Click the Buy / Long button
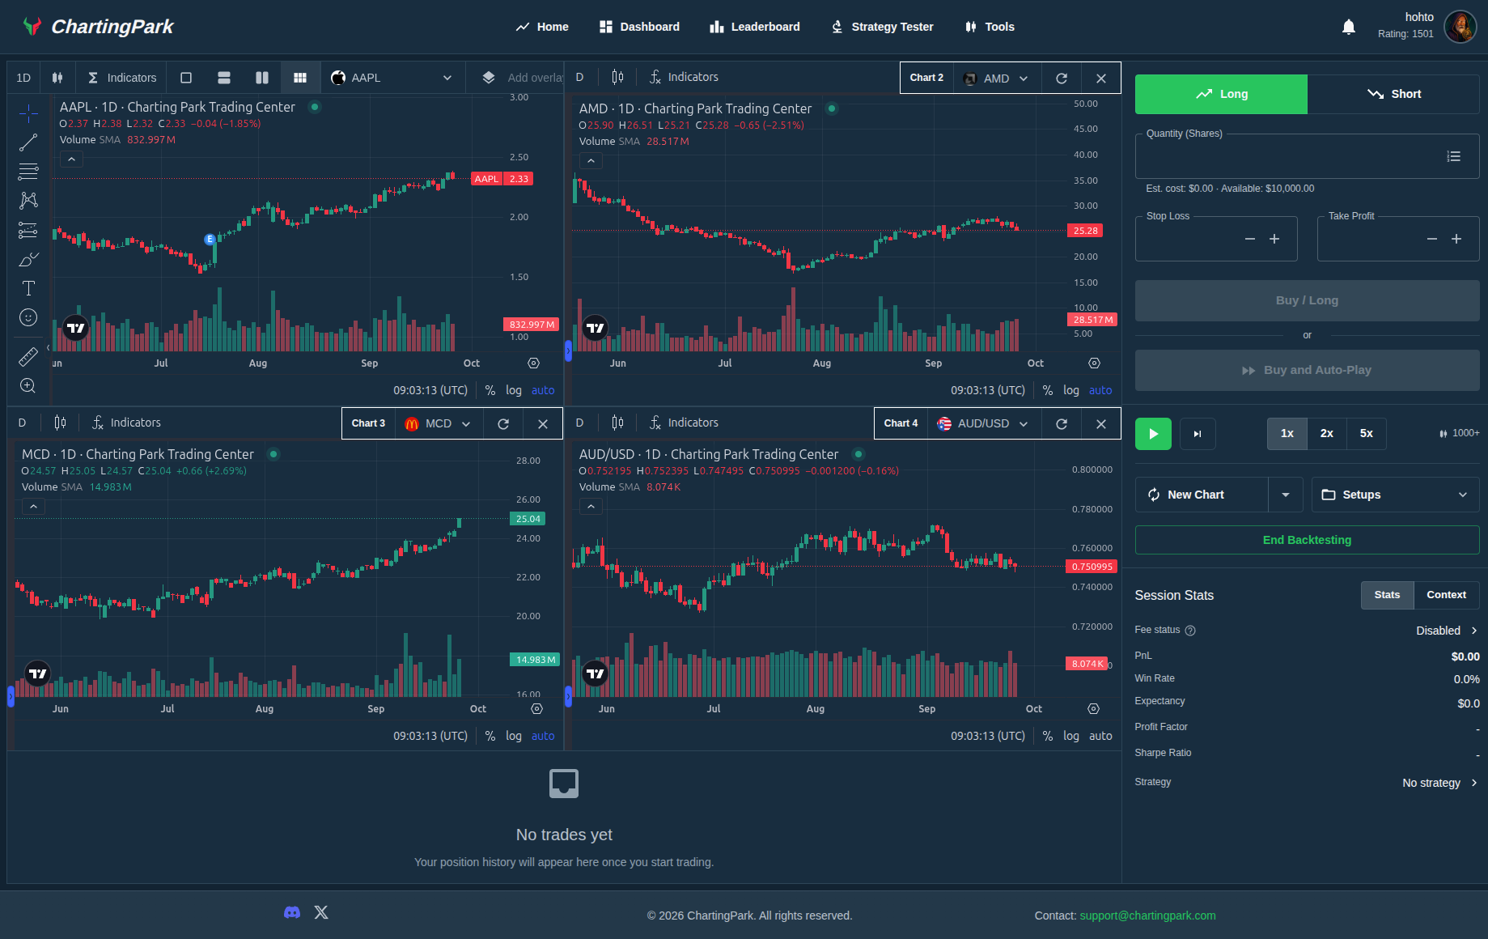 (1307, 300)
